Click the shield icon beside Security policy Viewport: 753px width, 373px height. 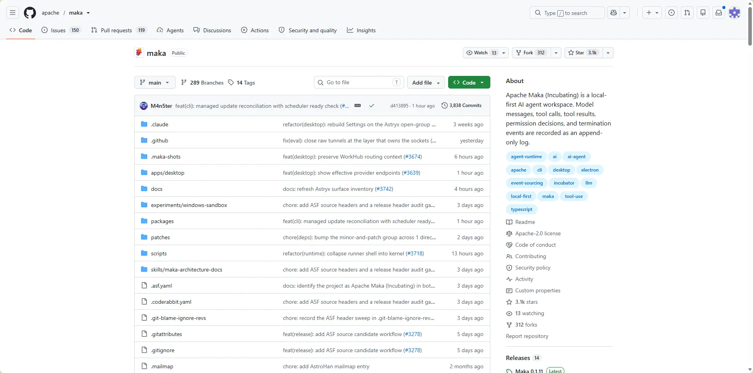click(509, 268)
